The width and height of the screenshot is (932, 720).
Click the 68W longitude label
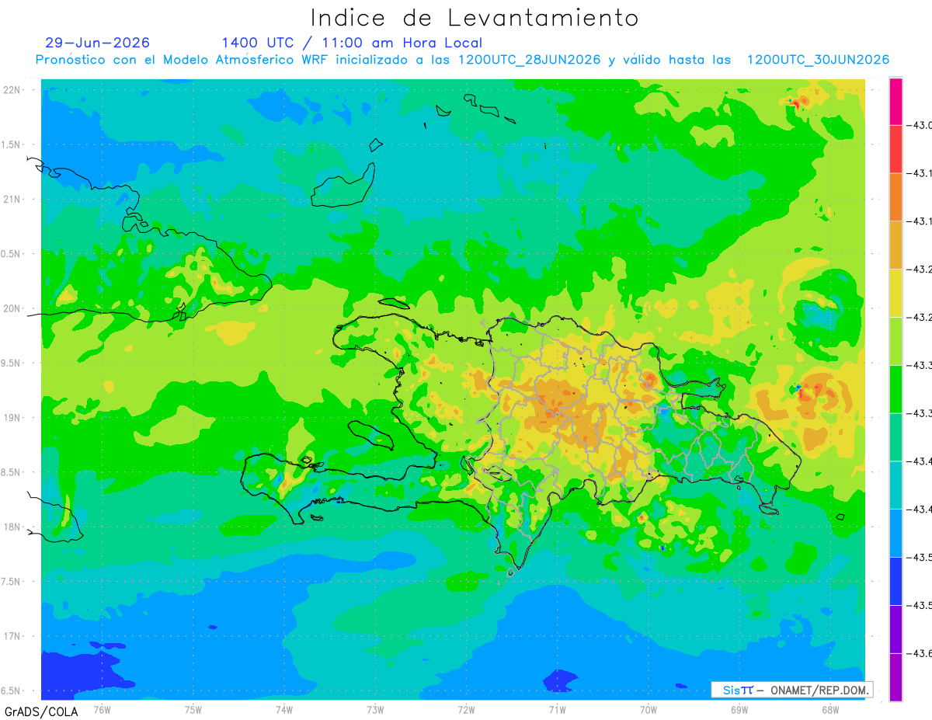click(x=829, y=709)
